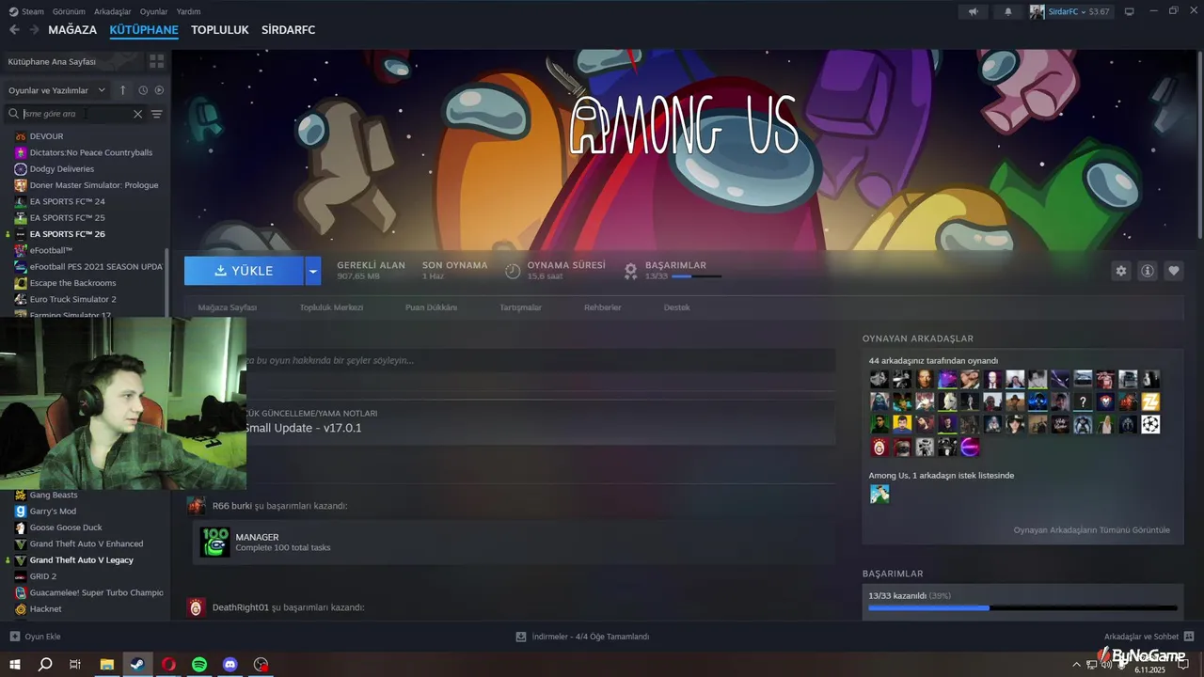Open Big Picture mode monitor icon
The height and width of the screenshot is (677, 1204).
(x=1130, y=11)
